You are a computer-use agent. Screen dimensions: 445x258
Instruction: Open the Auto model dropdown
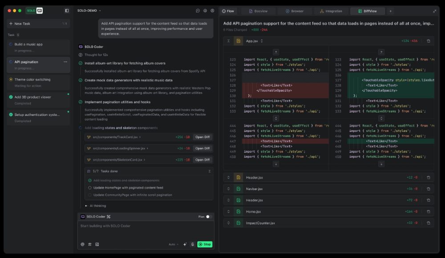pyautogui.click(x=173, y=244)
